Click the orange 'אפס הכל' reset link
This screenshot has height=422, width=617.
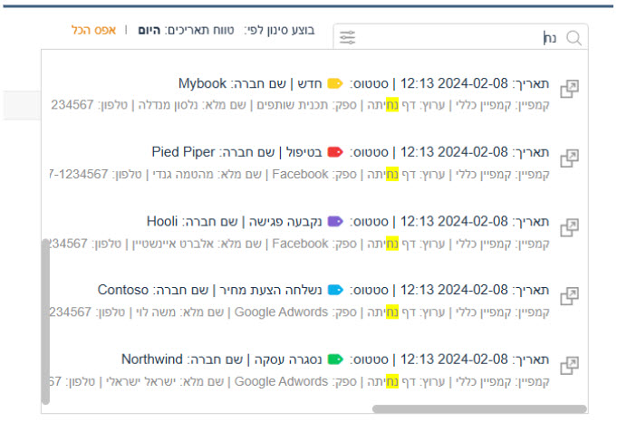[x=93, y=30]
